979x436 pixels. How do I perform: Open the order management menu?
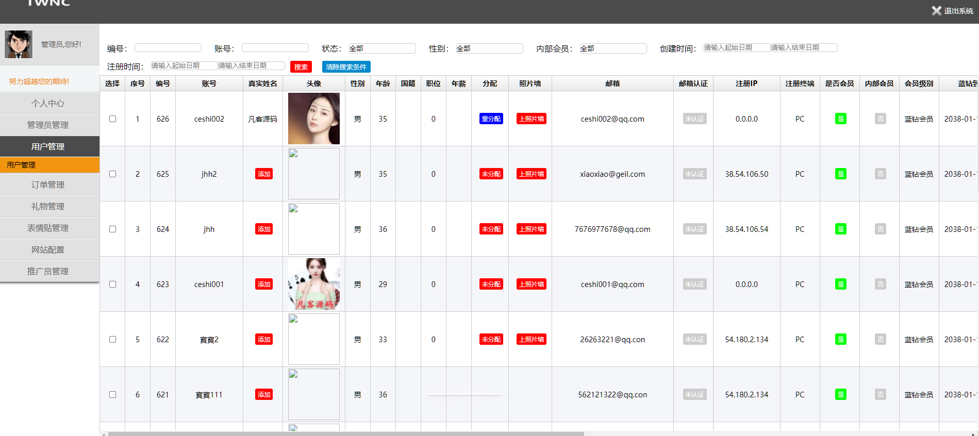point(48,185)
